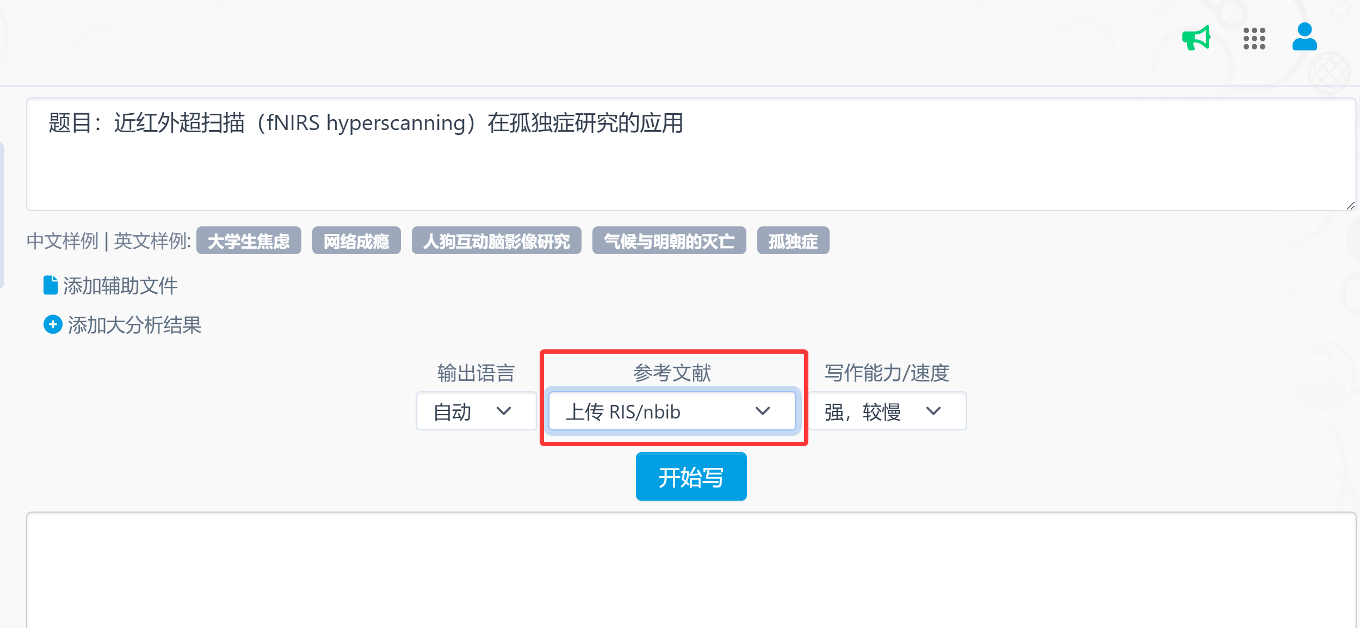1360x628 pixels.
Task: Choose the 网络成瘾 sample tag
Action: [x=356, y=241]
